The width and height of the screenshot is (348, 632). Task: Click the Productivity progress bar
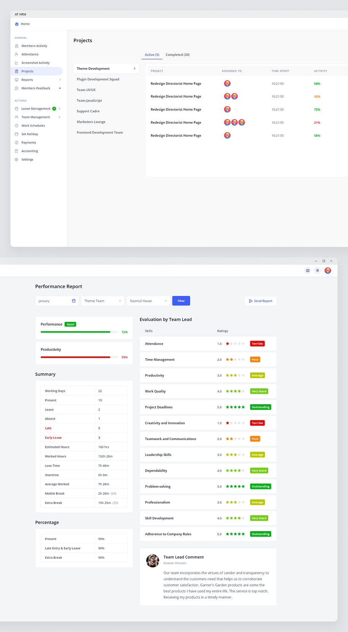point(79,357)
